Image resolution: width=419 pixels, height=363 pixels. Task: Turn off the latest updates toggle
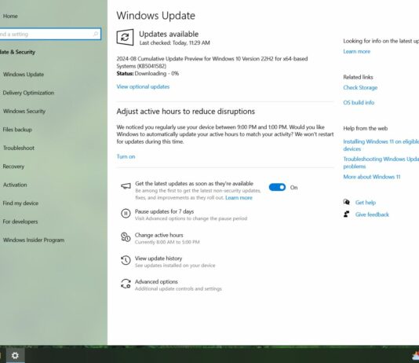click(x=277, y=187)
